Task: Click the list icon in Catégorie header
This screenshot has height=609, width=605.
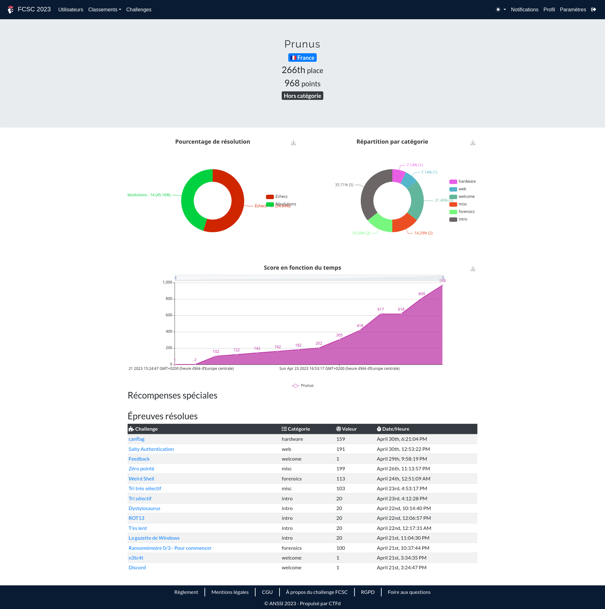Action: click(284, 429)
